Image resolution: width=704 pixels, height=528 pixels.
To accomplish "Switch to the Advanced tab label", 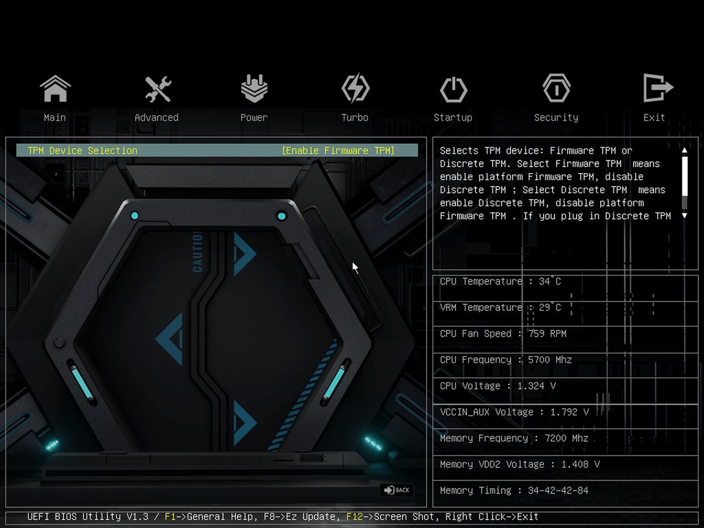I will 157,117.
